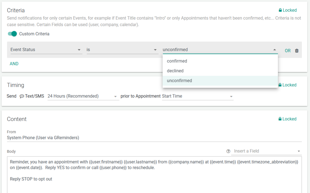Open the Start Time dropdown
The width and height of the screenshot is (310, 193).
(197, 96)
